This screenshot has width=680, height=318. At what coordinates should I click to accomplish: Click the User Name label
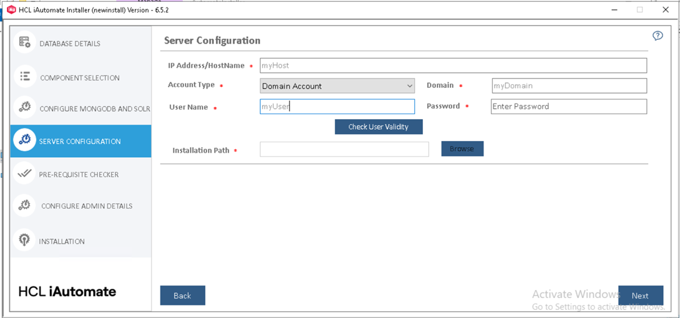[188, 107]
